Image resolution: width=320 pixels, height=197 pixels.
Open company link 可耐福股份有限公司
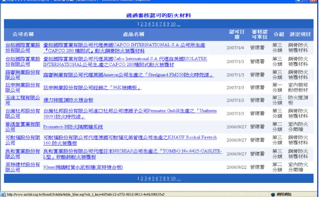23,140
